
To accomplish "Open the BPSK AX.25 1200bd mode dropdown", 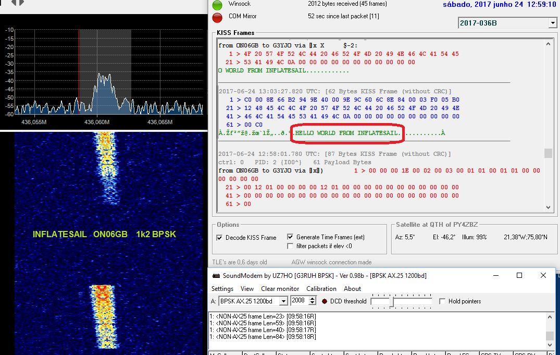I will pyautogui.click(x=283, y=301).
